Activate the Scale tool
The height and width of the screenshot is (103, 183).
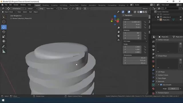pyautogui.click(x=4, y=36)
